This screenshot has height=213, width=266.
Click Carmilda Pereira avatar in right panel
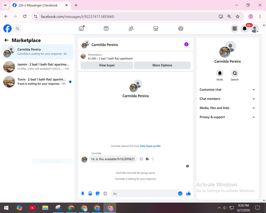(x=227, y=50)
